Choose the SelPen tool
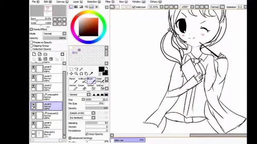 tap(91, 87)
